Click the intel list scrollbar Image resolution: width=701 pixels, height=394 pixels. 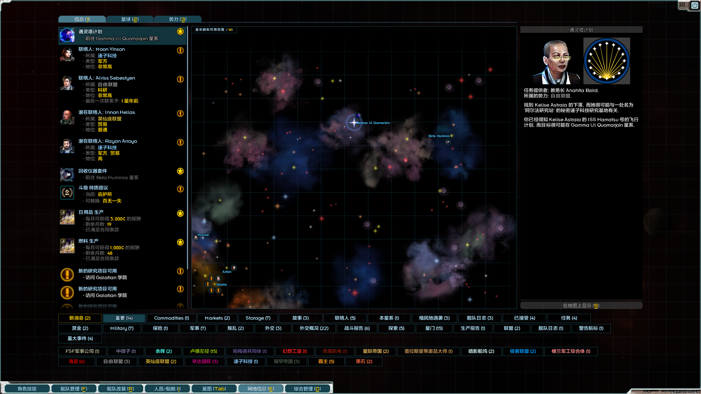click(187, 146)
